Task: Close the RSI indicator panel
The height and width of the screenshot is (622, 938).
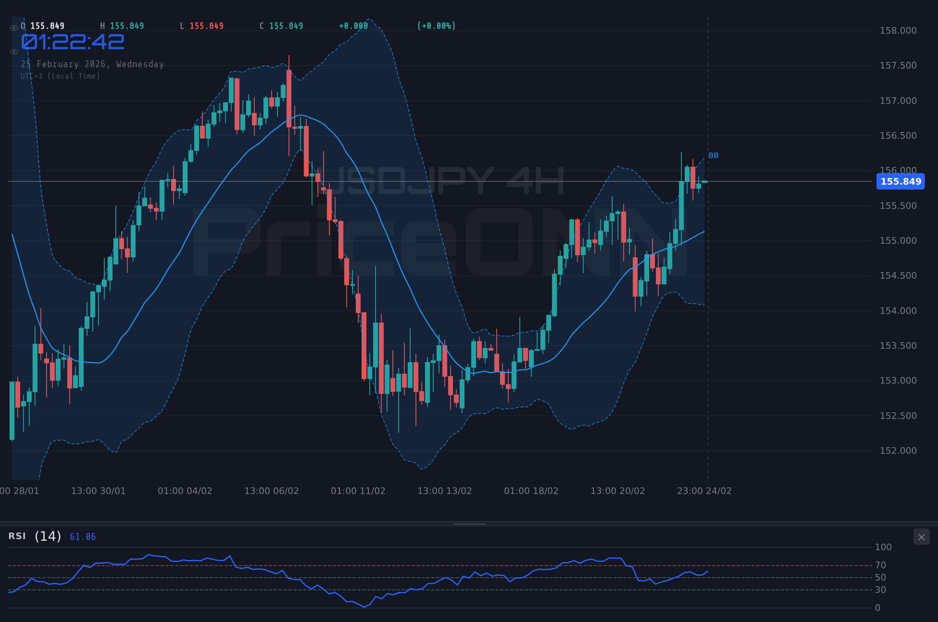Action: (922, 537)
